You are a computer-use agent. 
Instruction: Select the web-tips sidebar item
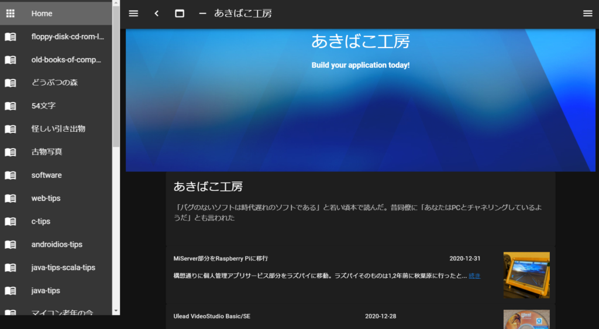point(46,198)
